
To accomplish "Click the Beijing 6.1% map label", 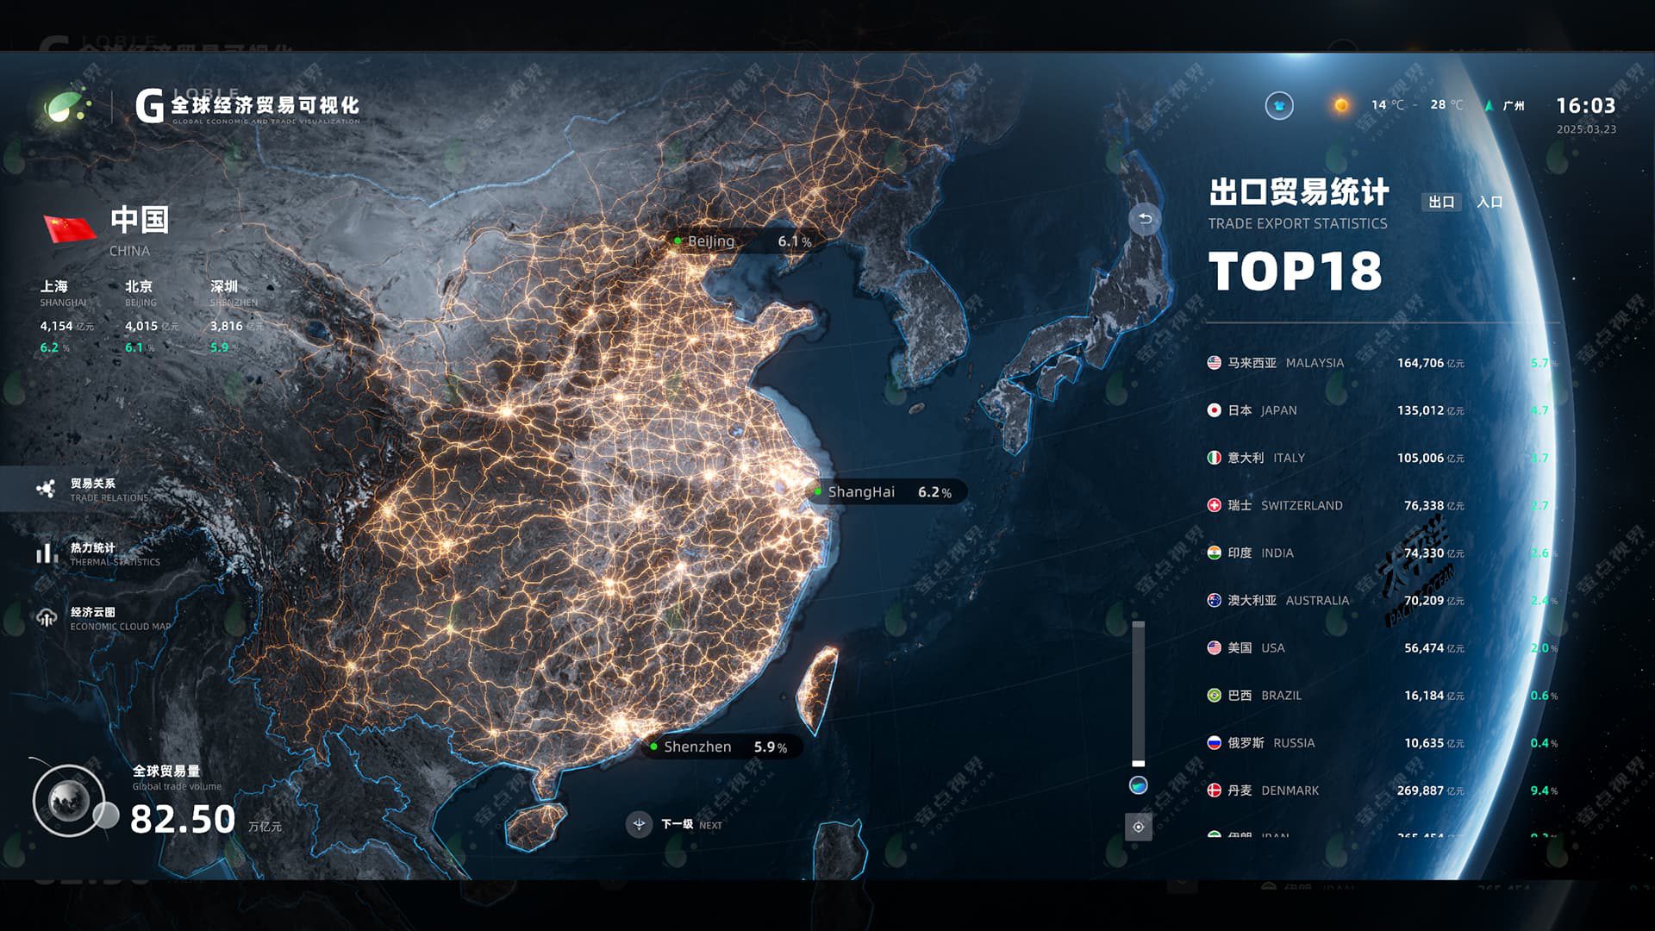I will coord(745,241).
